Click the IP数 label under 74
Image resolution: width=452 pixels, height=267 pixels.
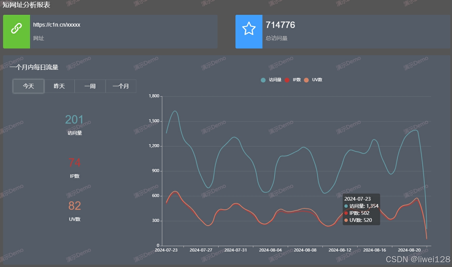pos(75,176)
